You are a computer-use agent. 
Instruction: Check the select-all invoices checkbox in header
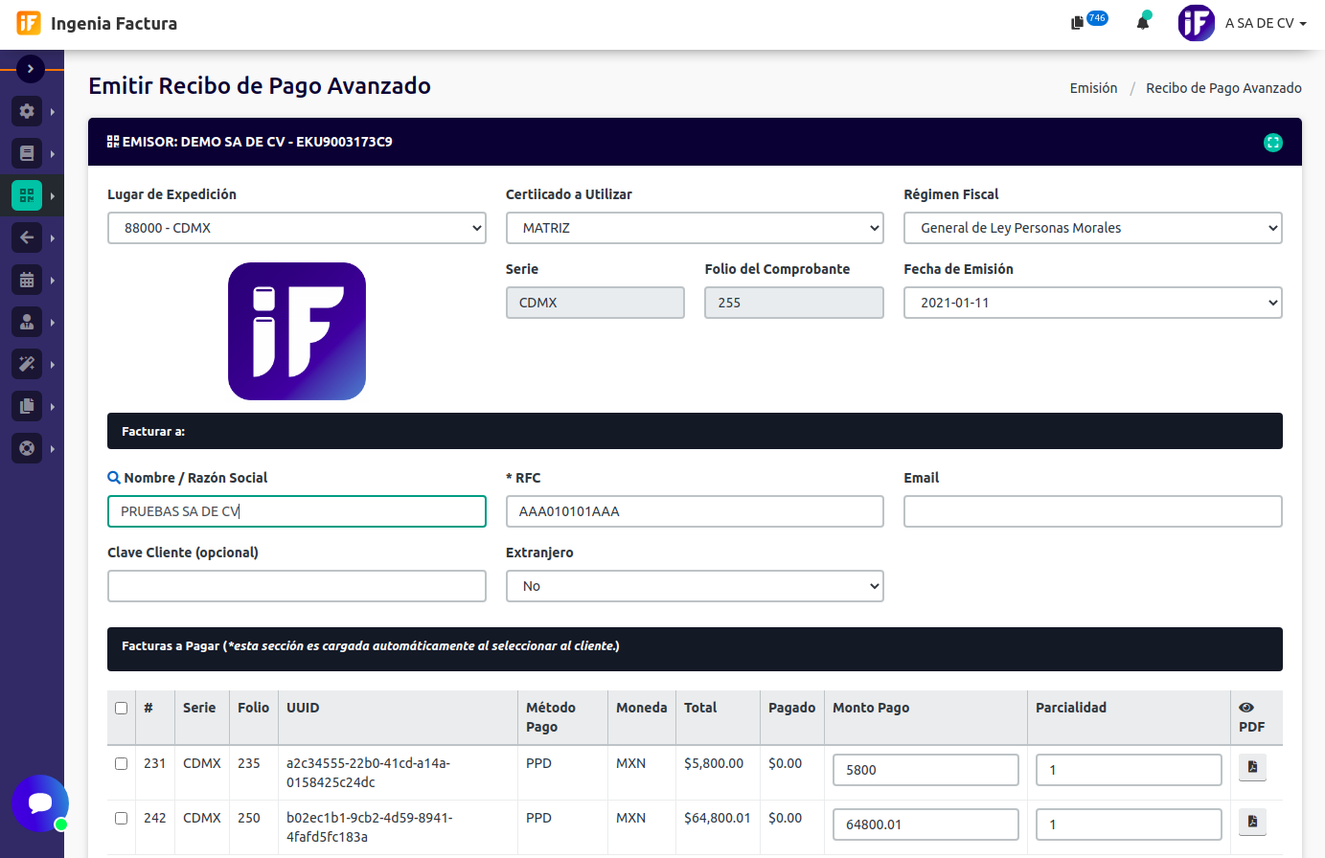click(x=121, y=709)
